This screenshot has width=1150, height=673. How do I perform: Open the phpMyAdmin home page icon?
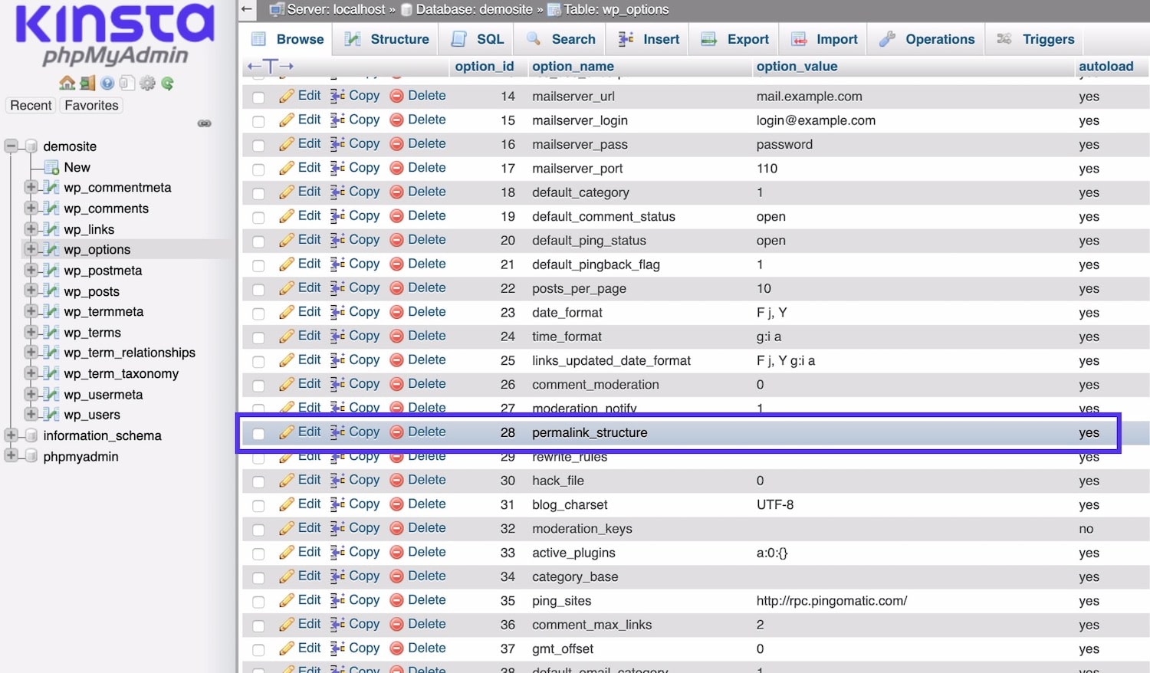point(67,83)
